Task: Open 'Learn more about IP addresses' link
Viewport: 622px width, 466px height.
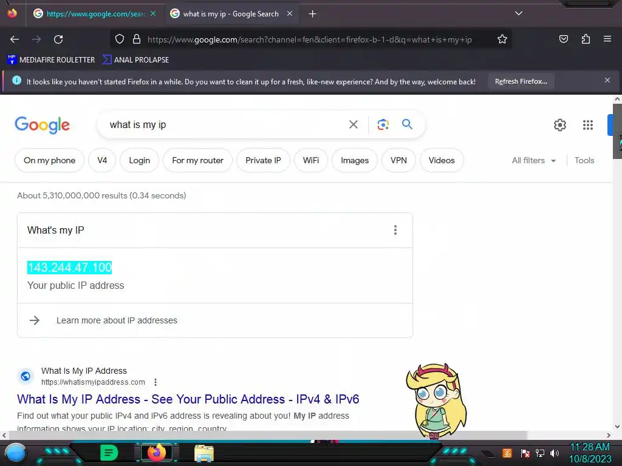Action: pyautogui.click(x=117, y=320)
